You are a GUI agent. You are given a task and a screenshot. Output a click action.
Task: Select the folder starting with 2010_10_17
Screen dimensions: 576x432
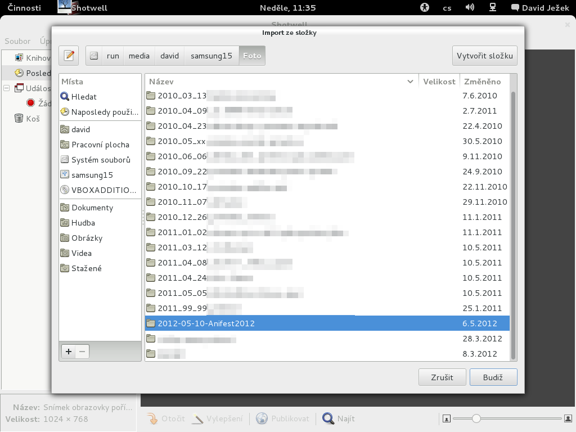(x=327, y=187)
